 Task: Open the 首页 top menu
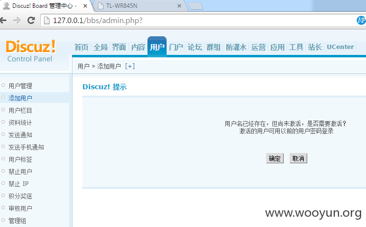[81, 47]
